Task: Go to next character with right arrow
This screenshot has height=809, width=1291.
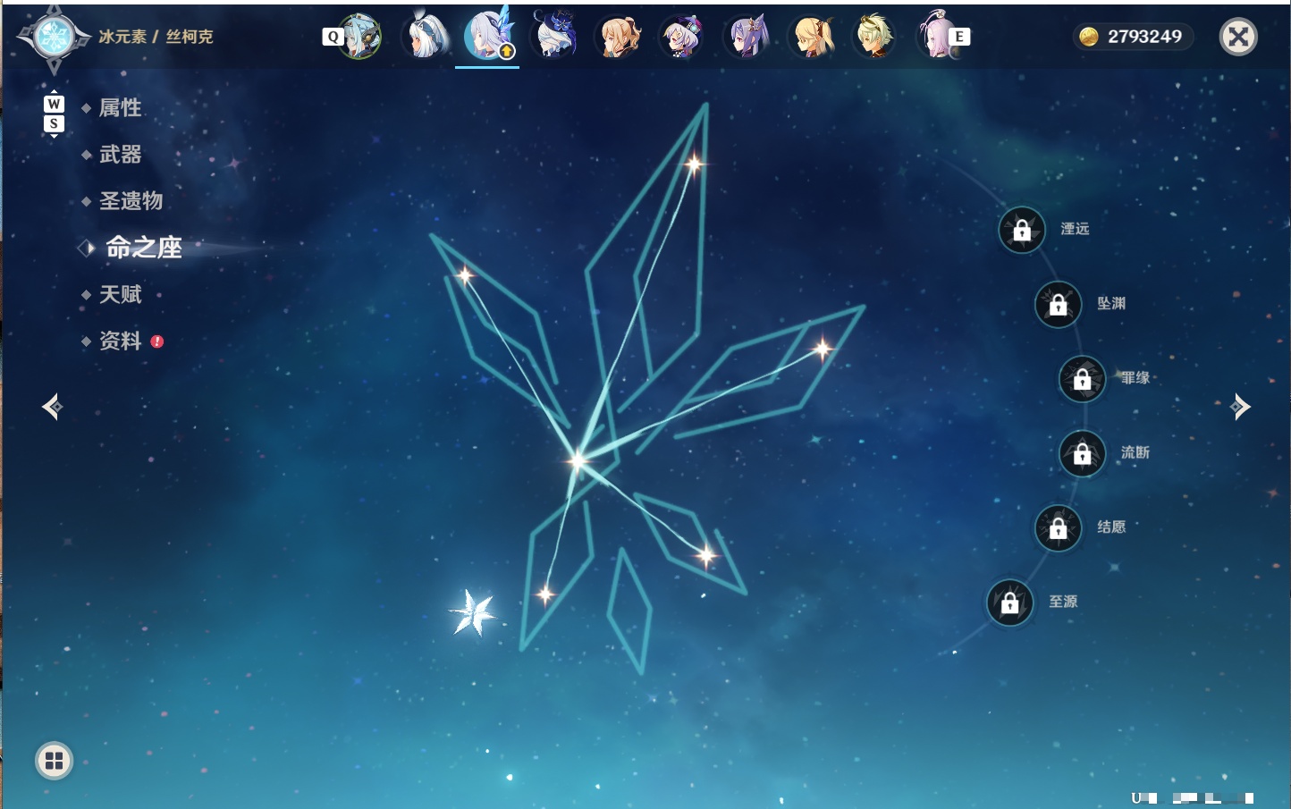Action: point(1240,407)
